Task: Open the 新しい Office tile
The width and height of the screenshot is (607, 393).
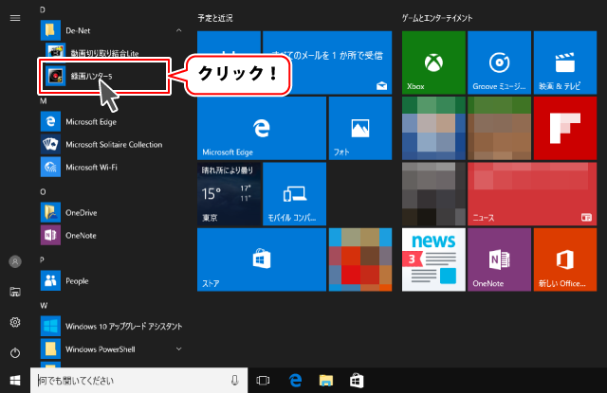Action: click(x=565, y=259)
